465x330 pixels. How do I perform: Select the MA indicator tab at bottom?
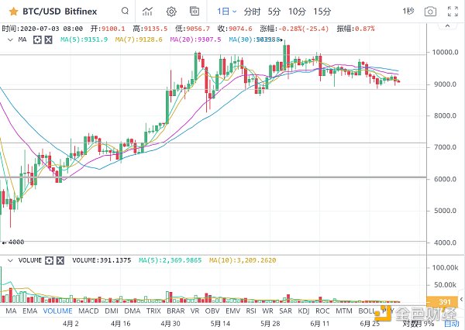tap(12, 311)
